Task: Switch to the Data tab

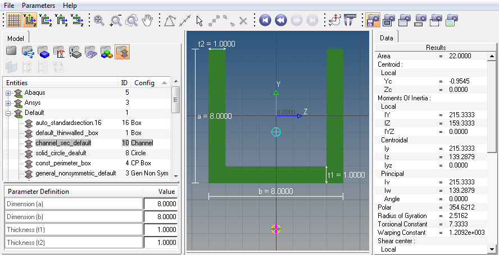Action: coord(386,38)
